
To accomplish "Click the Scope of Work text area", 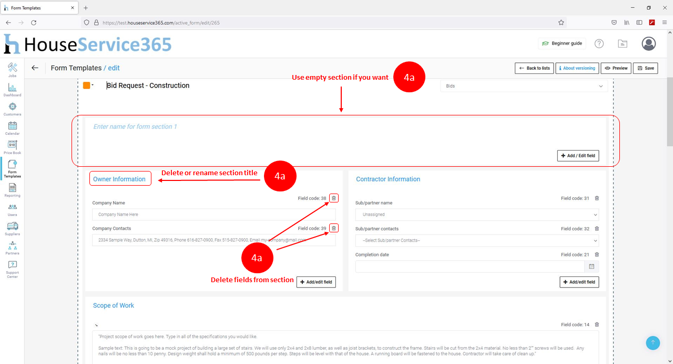I will coord(345,347).
